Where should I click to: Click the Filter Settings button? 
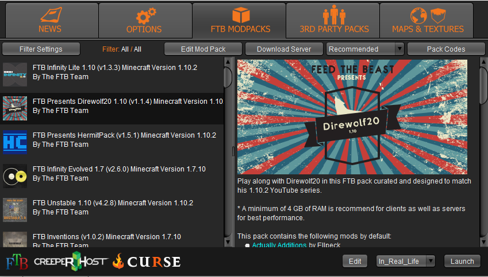click(x=41, y=49)
